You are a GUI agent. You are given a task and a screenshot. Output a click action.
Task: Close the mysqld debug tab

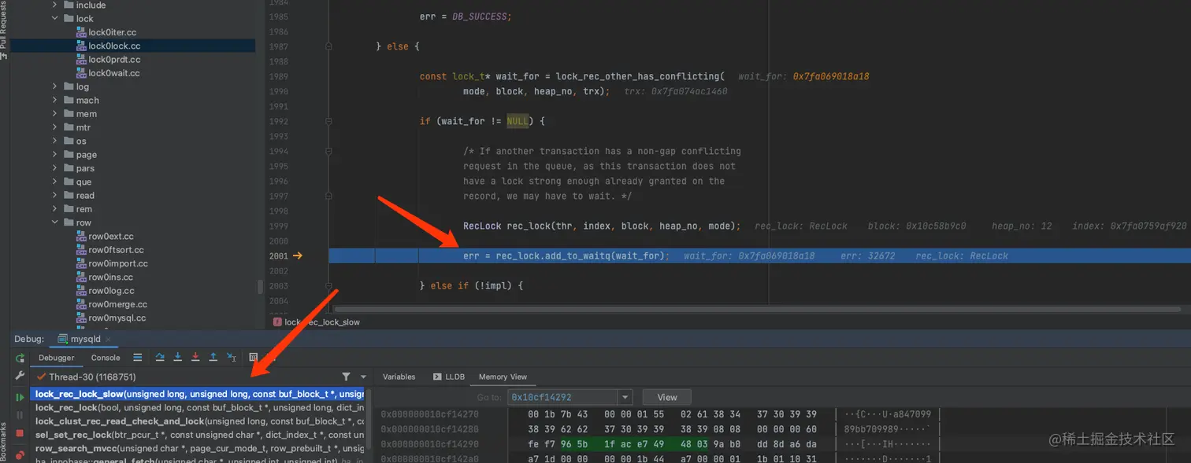click(x=109, y=340)
